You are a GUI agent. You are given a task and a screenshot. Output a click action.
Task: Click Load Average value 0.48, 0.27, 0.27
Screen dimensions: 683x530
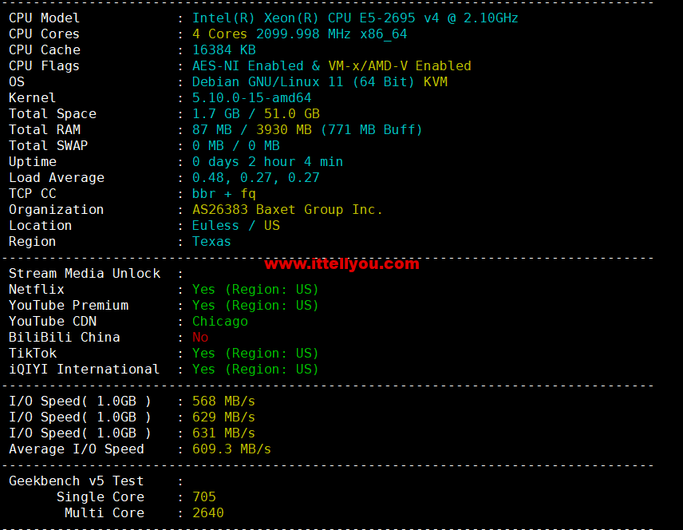pyautogui.click(x=256, y=178)
